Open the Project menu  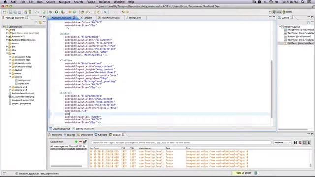click(91, 2)
